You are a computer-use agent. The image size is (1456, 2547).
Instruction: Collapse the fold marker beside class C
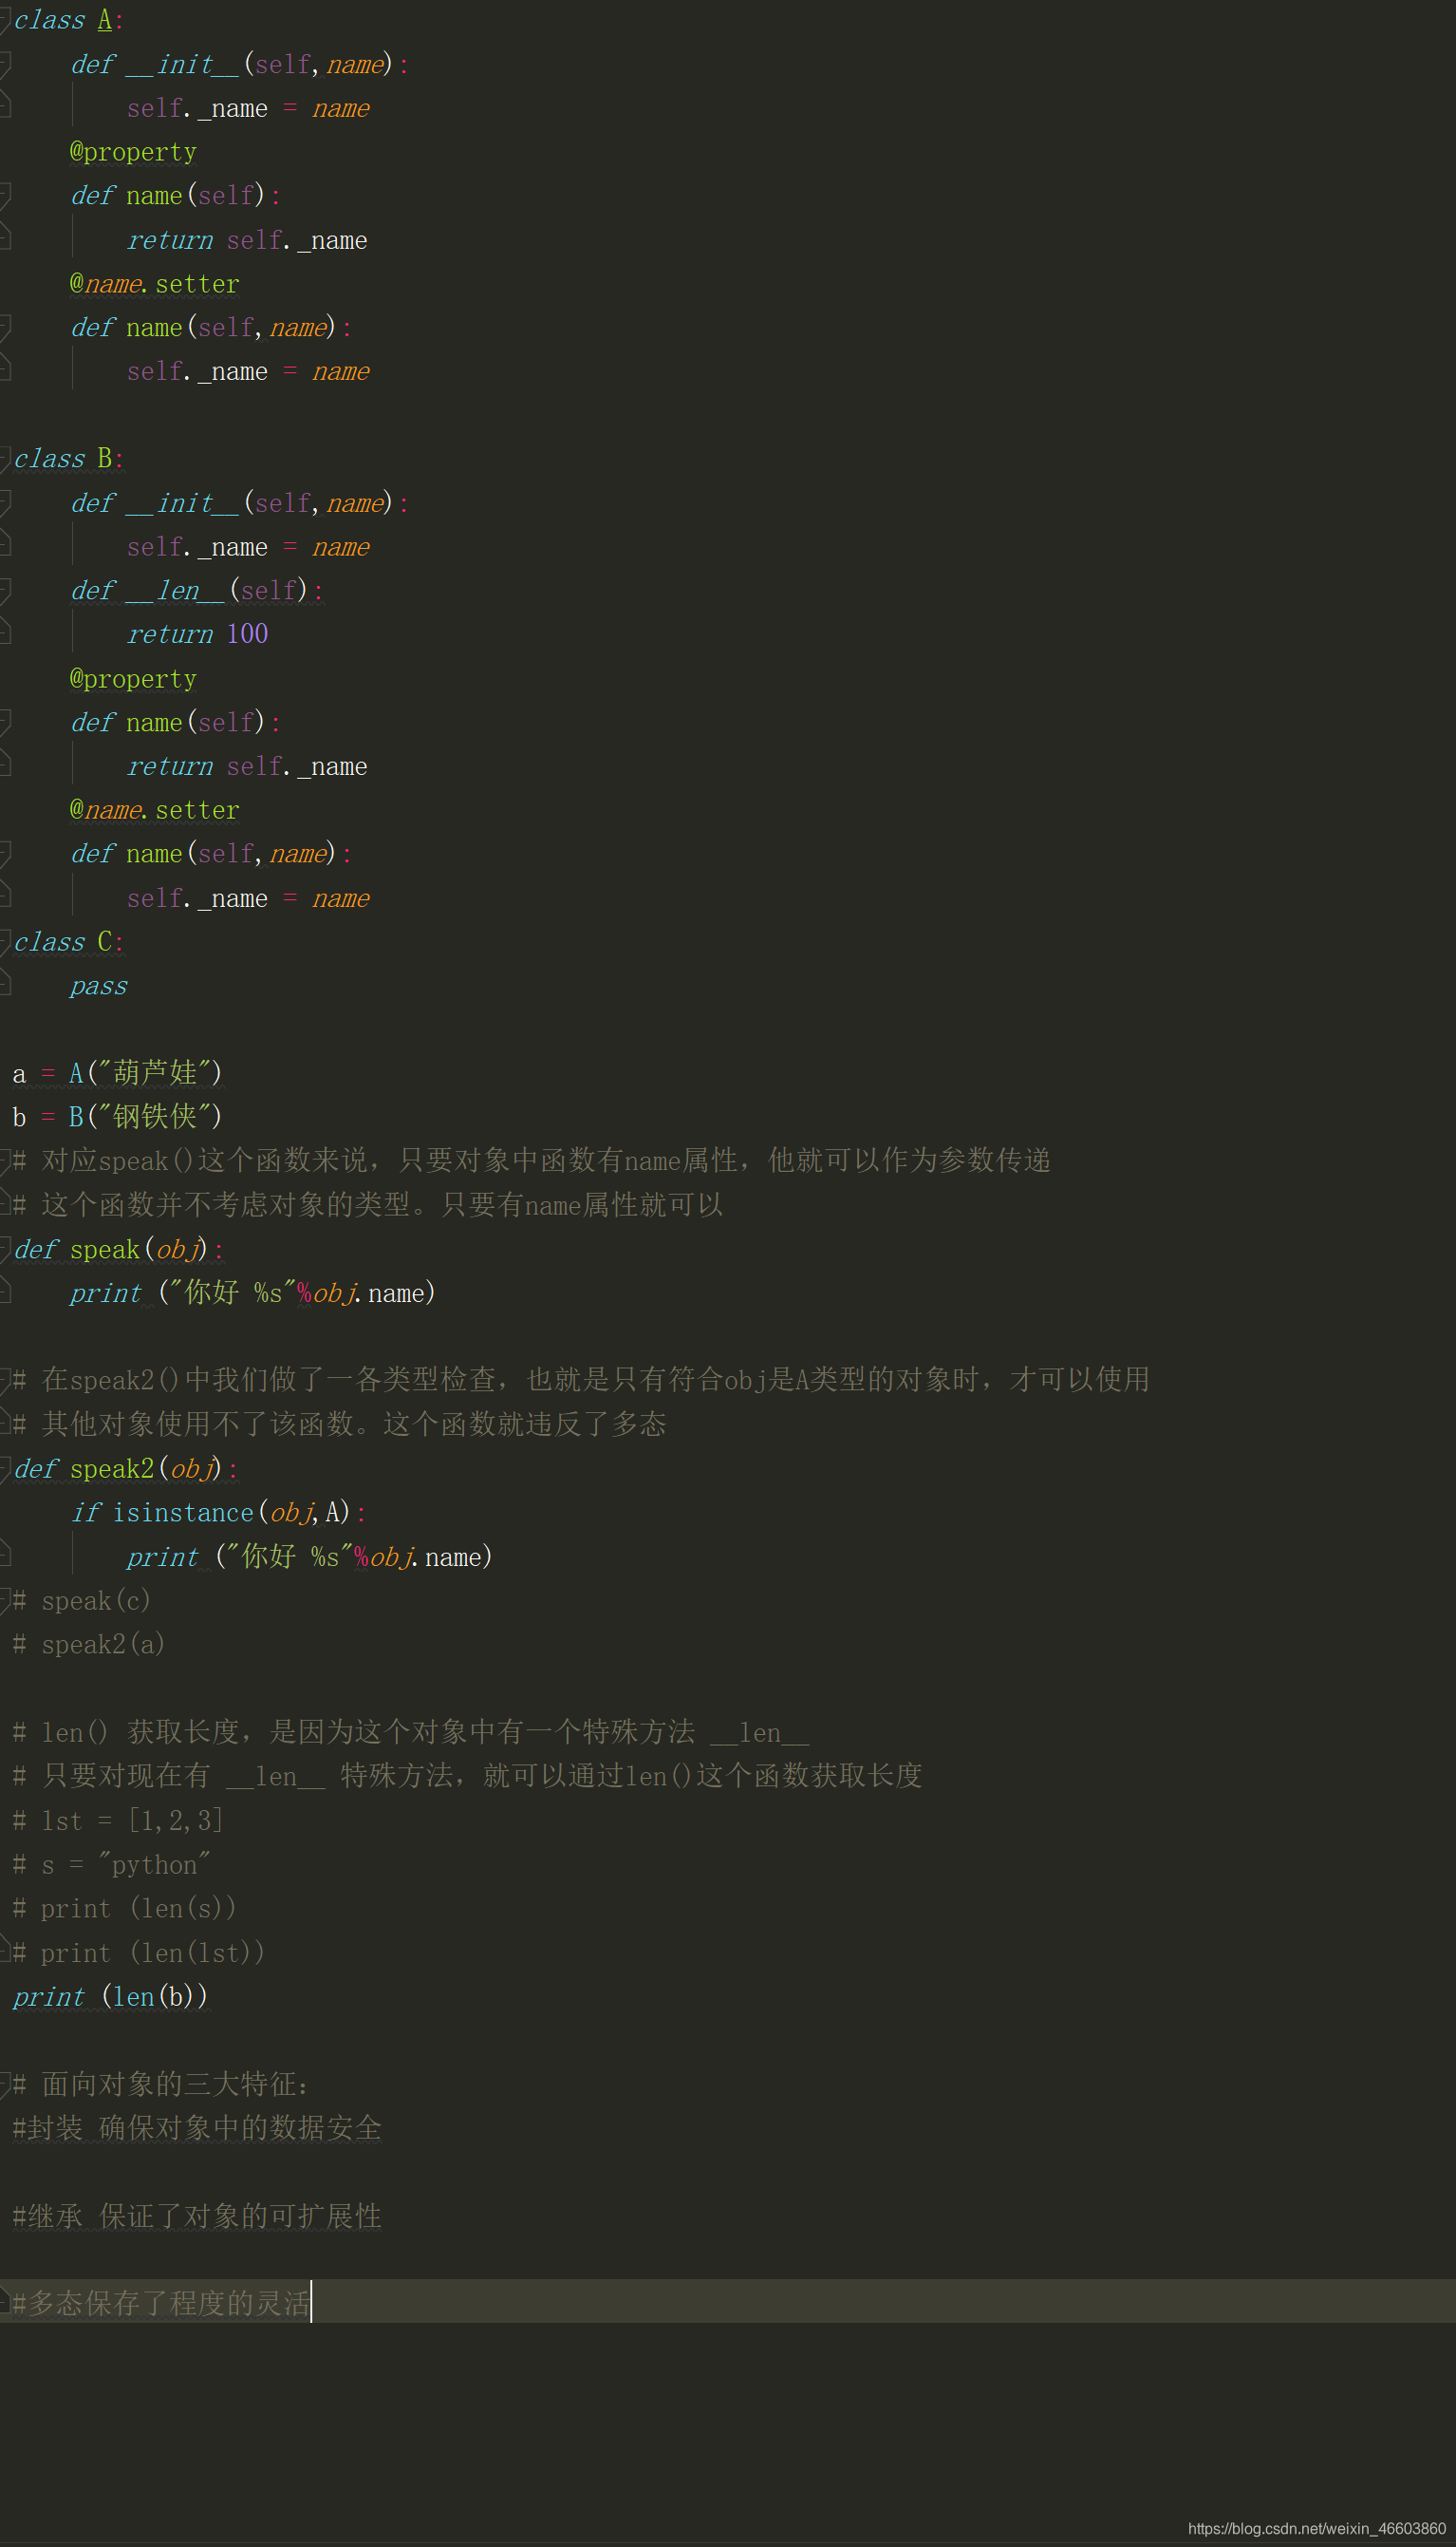5,942
